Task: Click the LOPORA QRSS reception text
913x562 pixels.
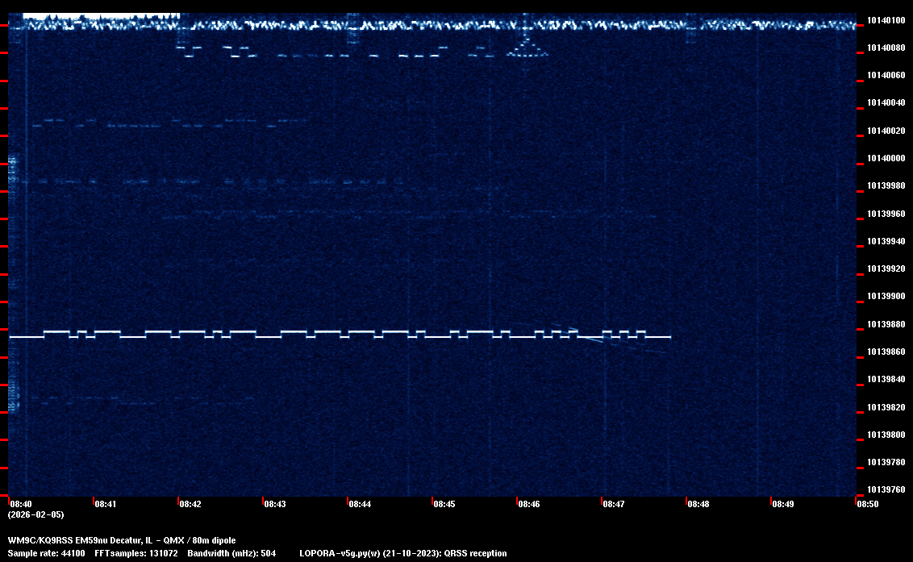Action: pos(402,553)
